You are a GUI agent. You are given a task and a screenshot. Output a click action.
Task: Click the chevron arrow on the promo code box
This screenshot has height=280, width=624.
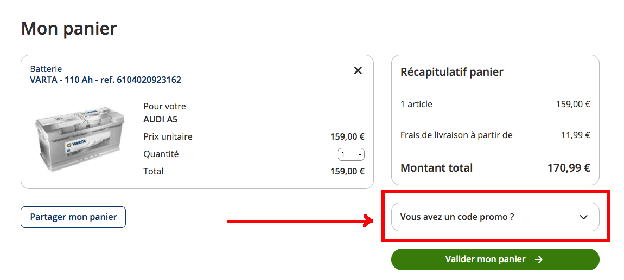[x=583, y=217]
